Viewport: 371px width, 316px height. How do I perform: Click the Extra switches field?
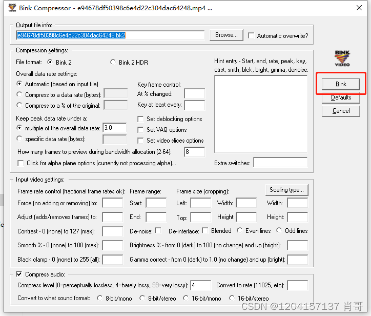[x=280, y=162]
